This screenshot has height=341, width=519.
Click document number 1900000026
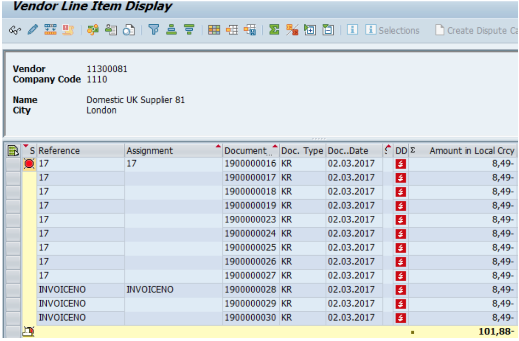click(250, 261)
